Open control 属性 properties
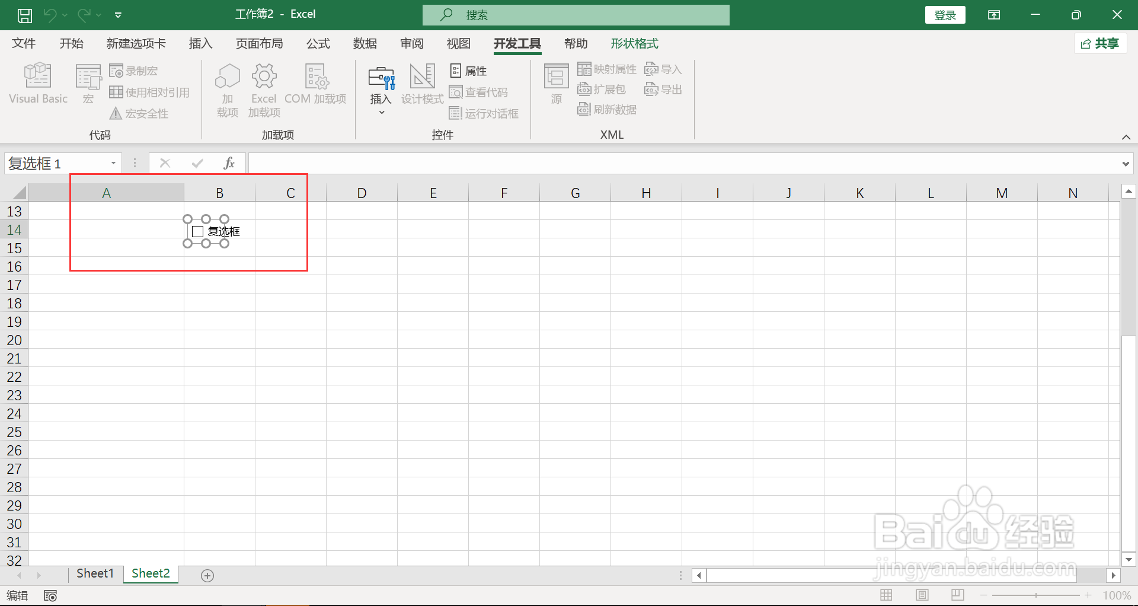The image size is (1138, 606). pyautogui.click(x=468, y=71)
